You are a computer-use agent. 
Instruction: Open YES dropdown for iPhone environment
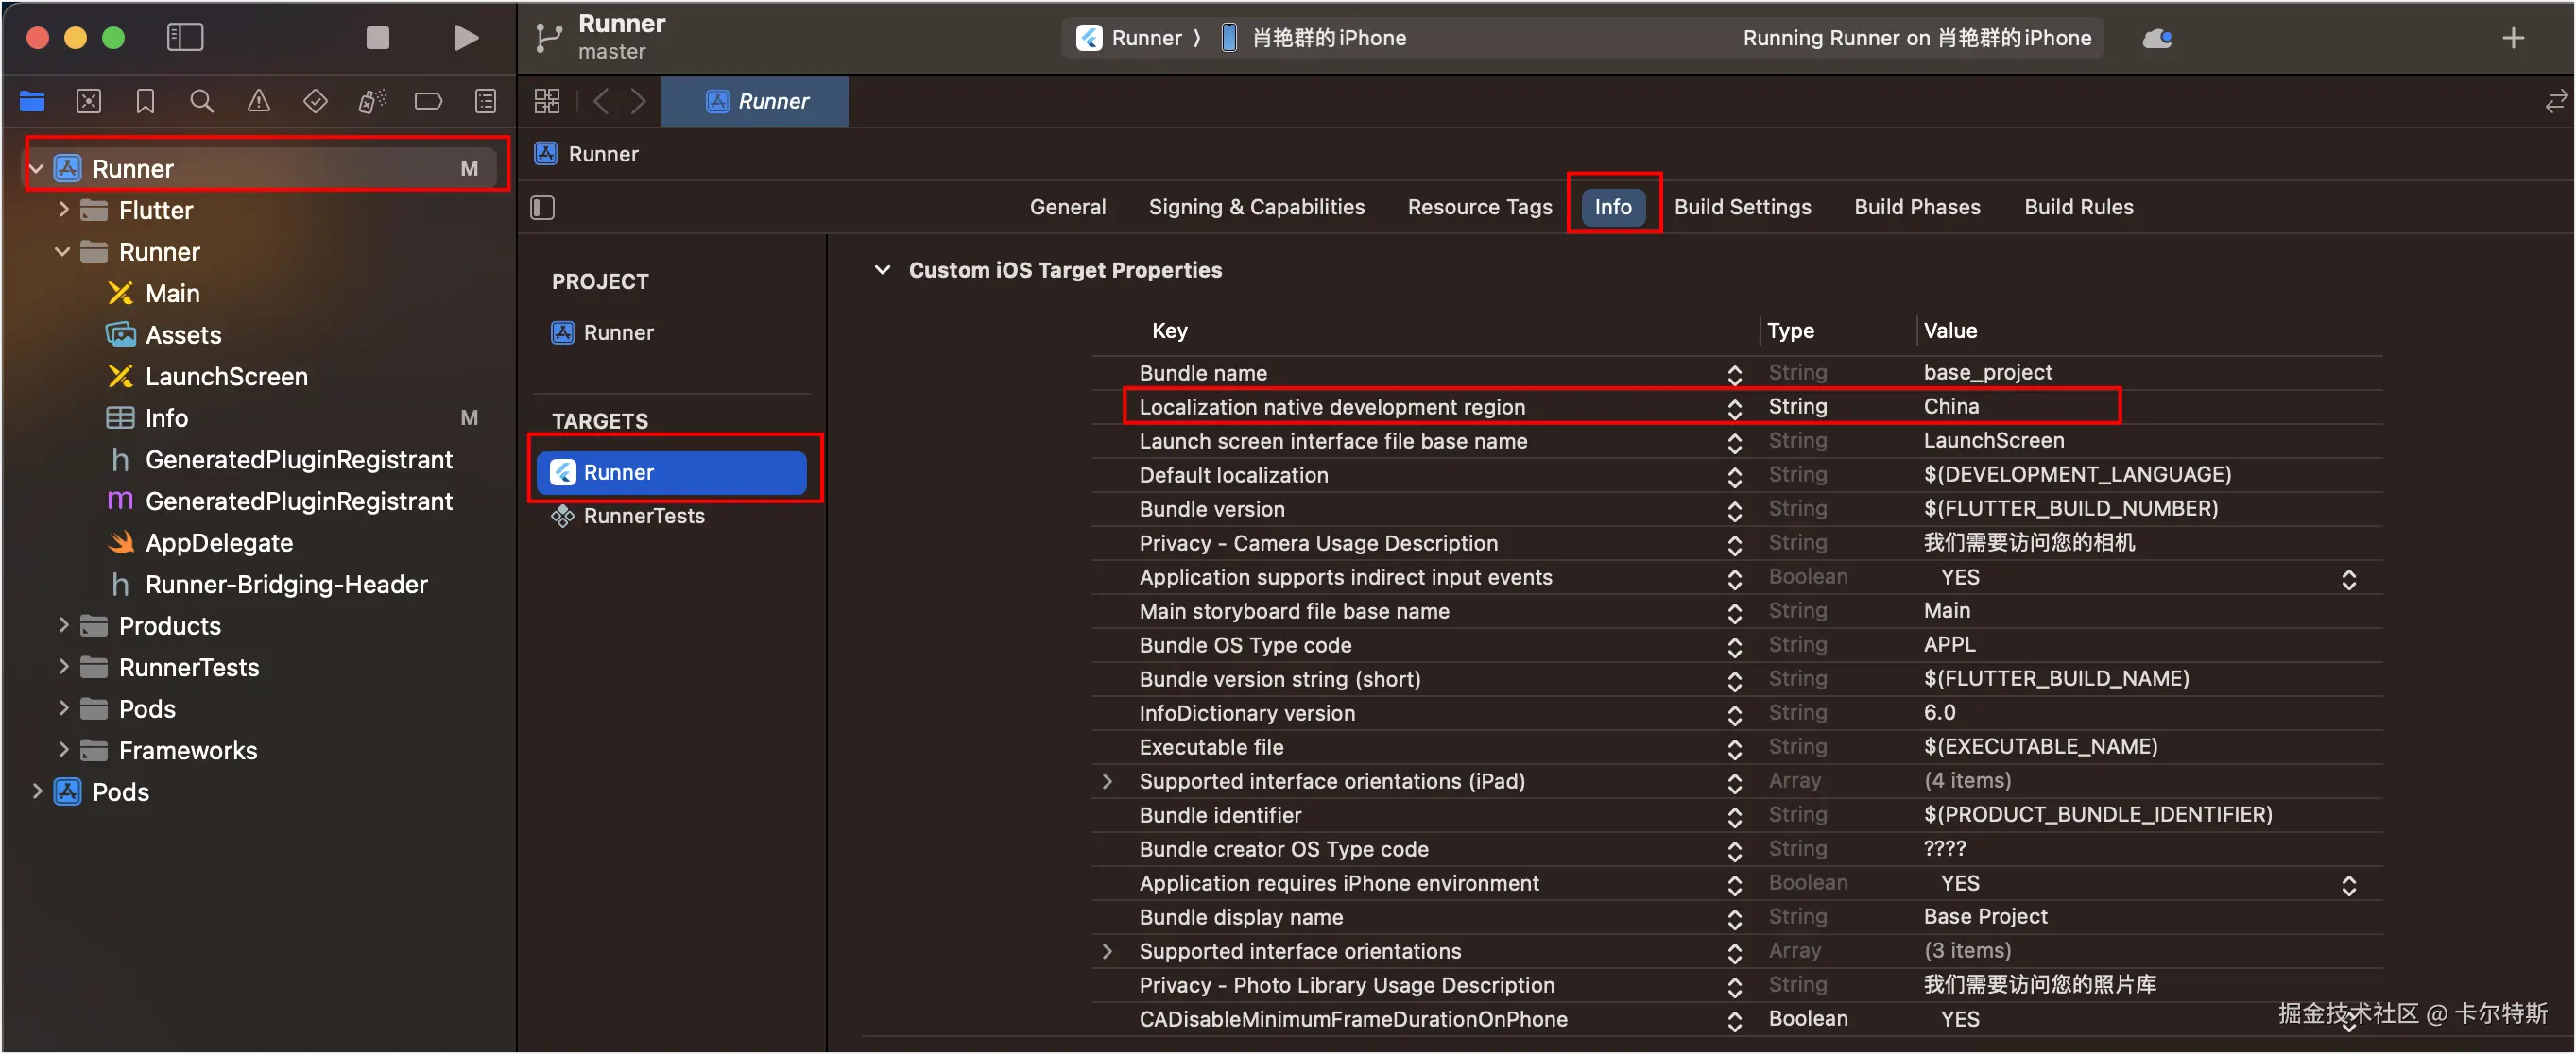click(x=2348, y=884)
